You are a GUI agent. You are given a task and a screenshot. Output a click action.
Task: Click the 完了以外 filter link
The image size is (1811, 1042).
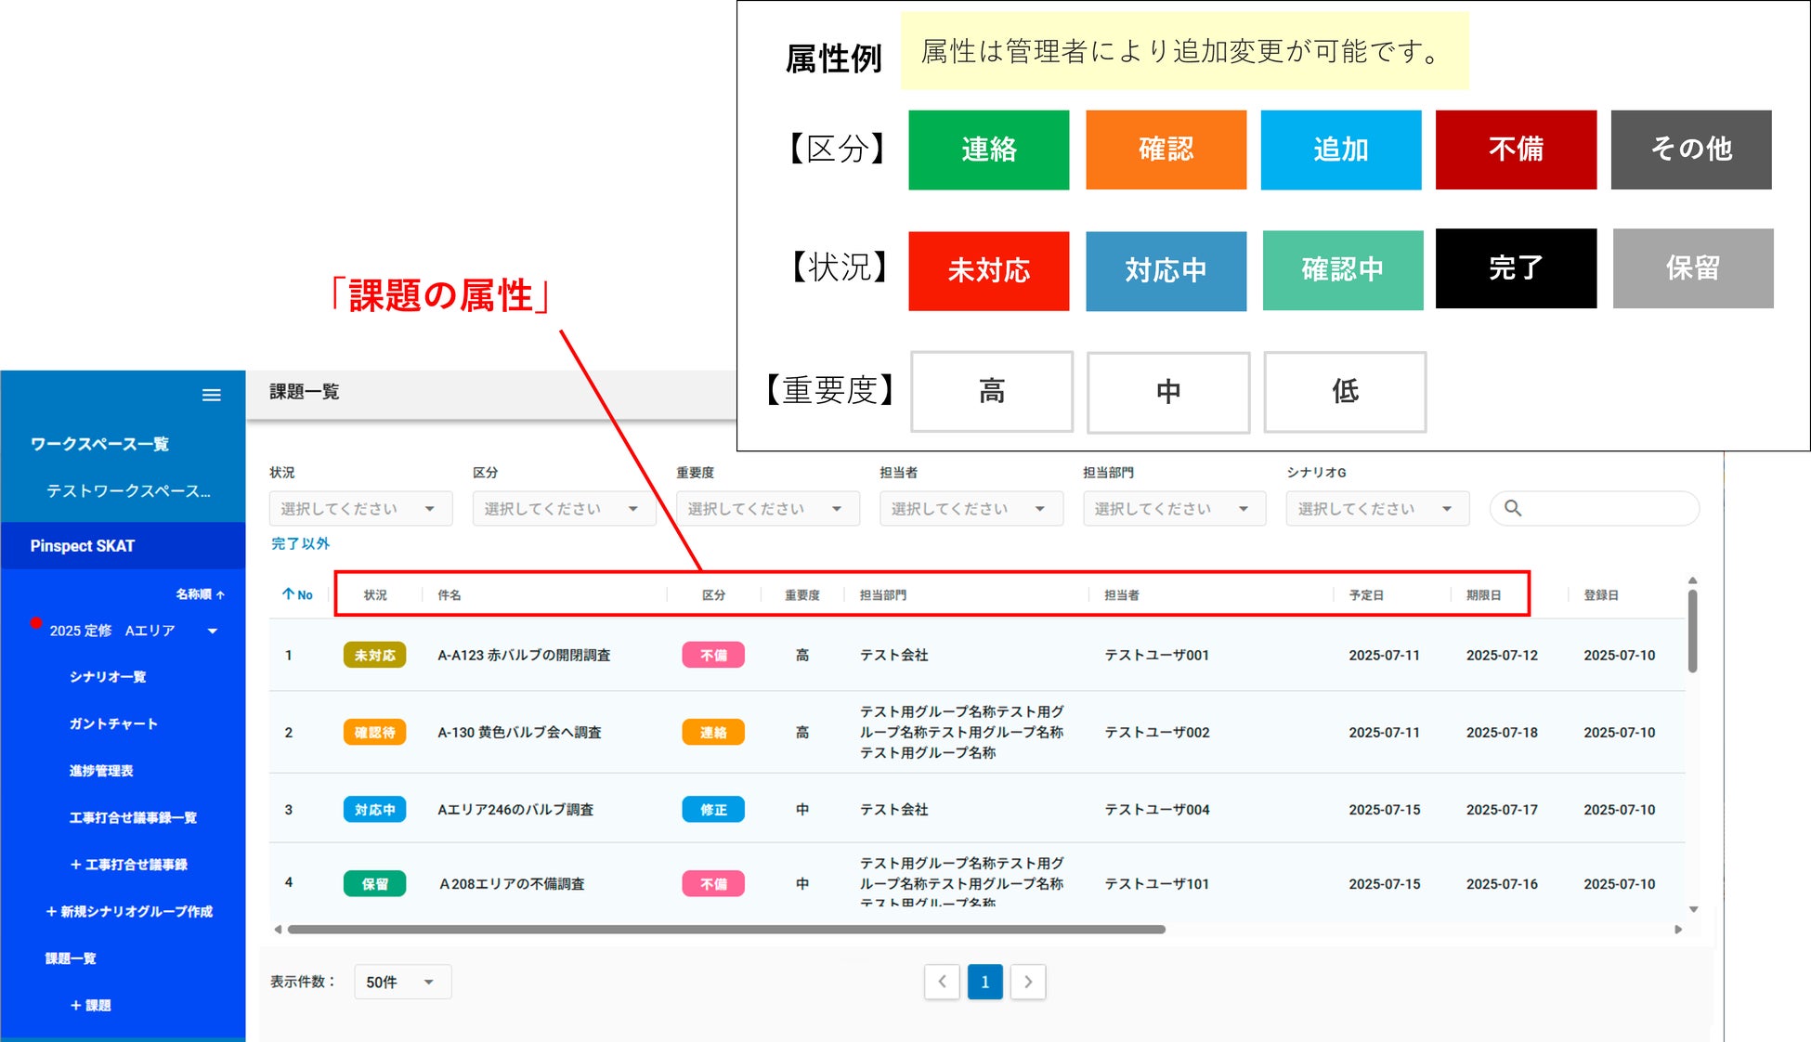300,543
